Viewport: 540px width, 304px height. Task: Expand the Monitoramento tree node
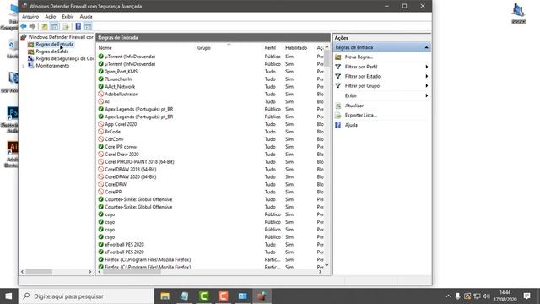[x=24, y=66]
